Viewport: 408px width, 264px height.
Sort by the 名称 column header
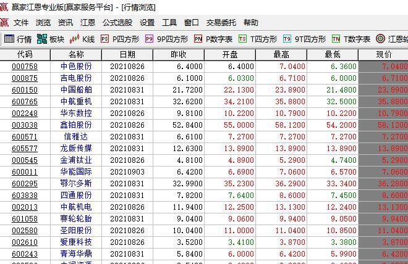tap(76, 54)
